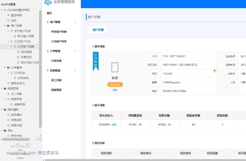
Task: Click the 材料回寄中 status link
Action: tap(104, 125)
